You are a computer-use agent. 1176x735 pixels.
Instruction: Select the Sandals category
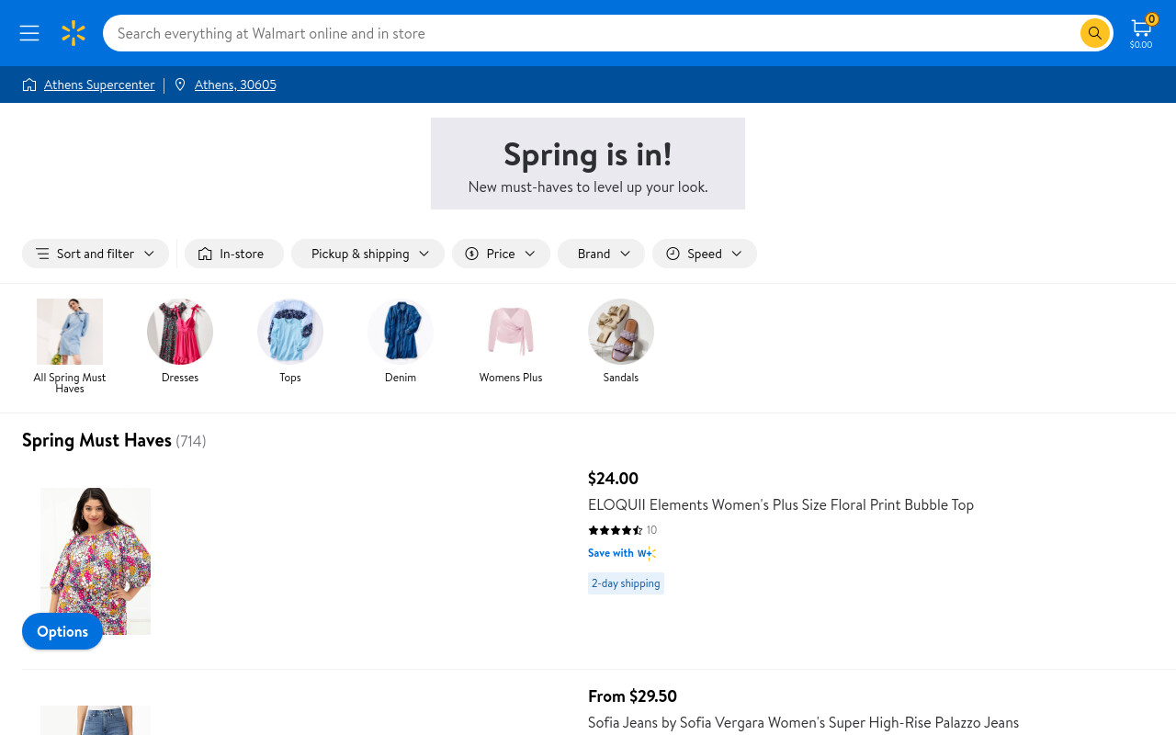(621, 341)
